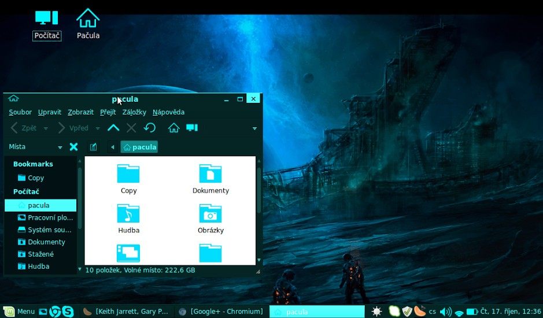The image size is (543, 318).
Task: Click the show desktop panel icon
Action: click(x=43, y=312)
